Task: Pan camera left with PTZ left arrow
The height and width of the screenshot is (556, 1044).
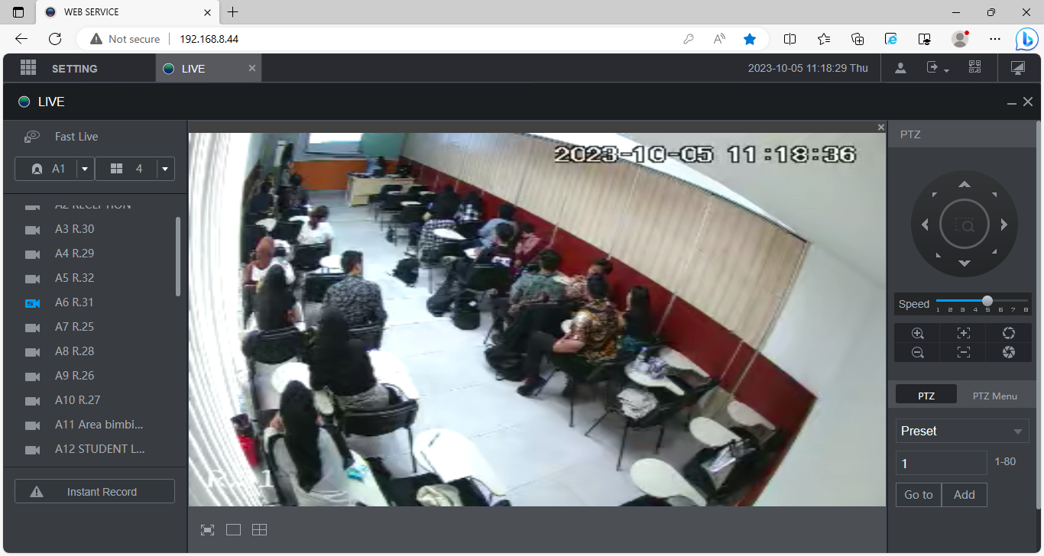Action: coord(925,225)
